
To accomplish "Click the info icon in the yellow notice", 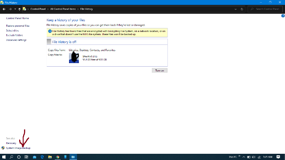I will (50, 31).
